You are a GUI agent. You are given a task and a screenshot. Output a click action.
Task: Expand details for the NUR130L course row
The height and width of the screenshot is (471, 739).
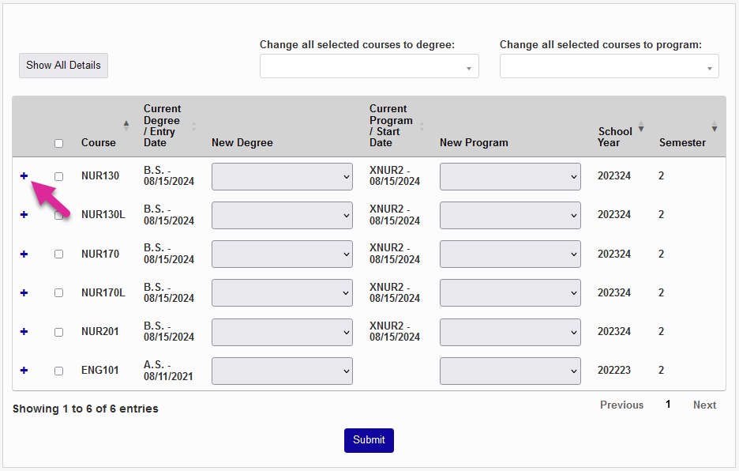(23, 215)
